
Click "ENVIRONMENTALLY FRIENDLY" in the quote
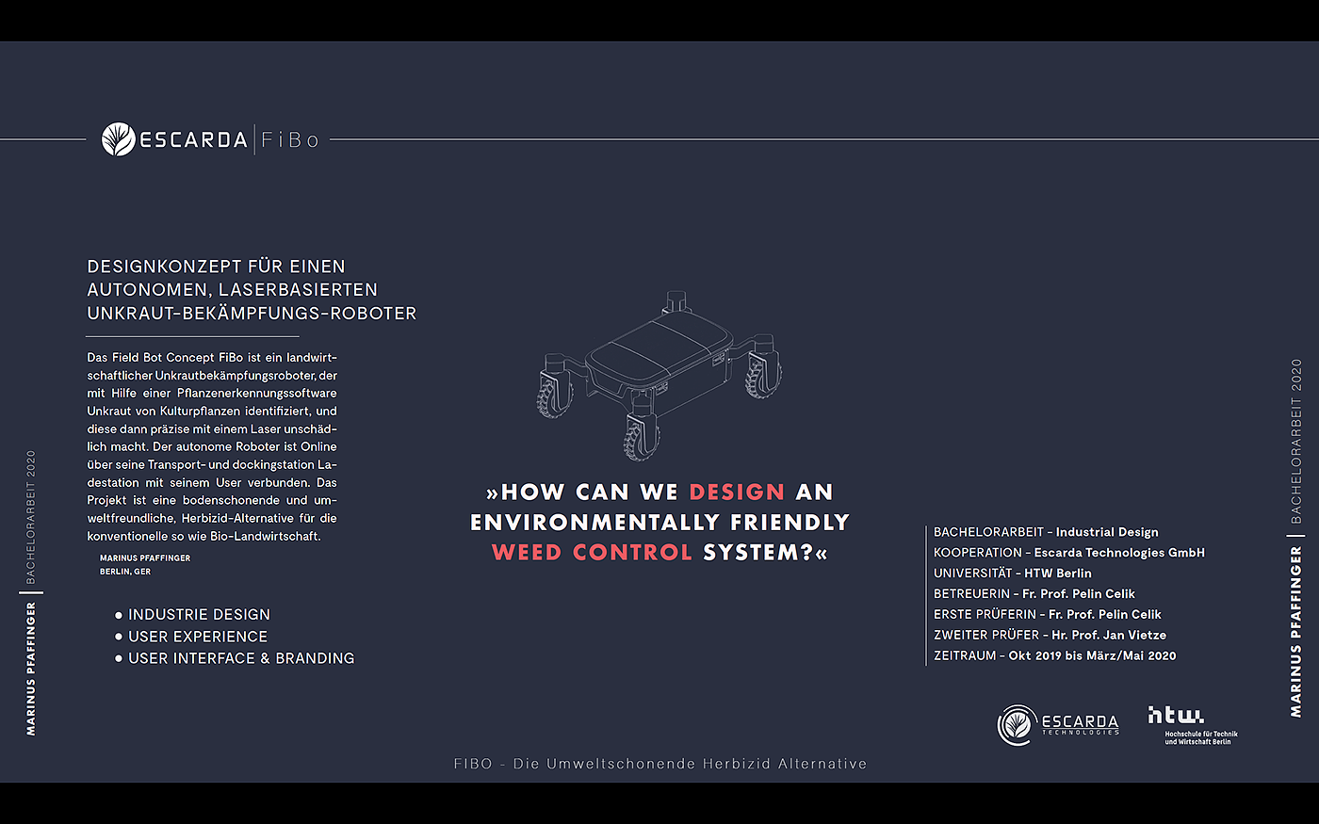pyautogui.click(x=659, y=522)
